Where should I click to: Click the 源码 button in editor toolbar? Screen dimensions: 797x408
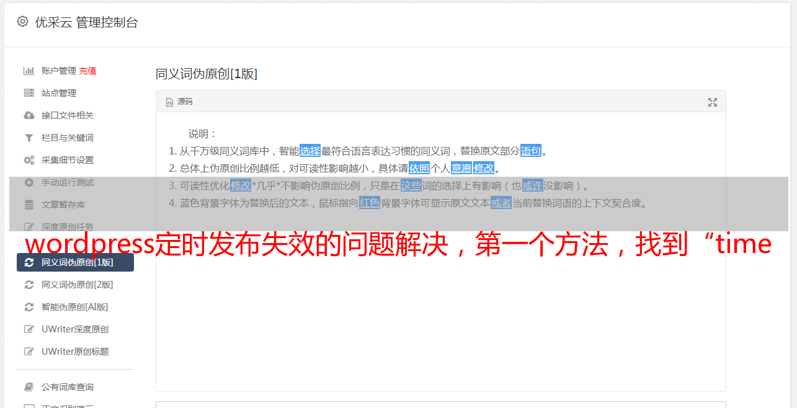click(179, 102)
